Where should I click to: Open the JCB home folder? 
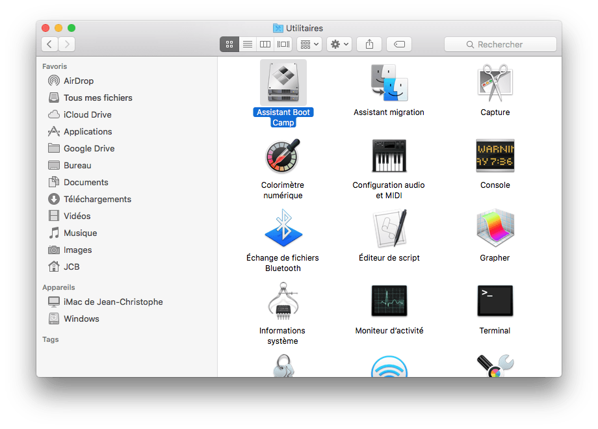tap(64, 266)
